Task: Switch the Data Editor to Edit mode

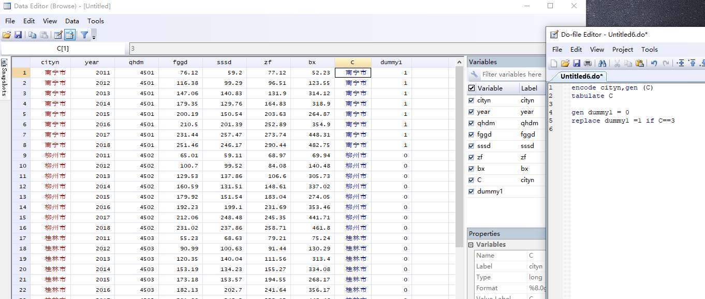Action: click(x=58, y=35)
